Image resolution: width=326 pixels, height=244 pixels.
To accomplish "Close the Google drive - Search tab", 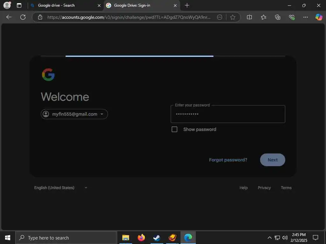I will (x=99, y=6).
